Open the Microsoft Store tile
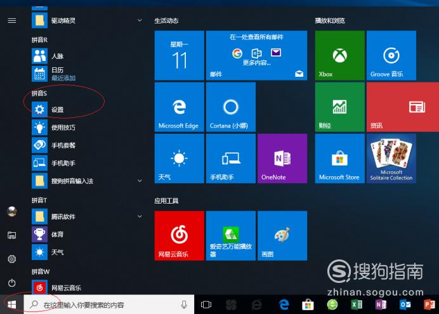The width and height of the screenshot is (439, 314). (x=339, y=159)
